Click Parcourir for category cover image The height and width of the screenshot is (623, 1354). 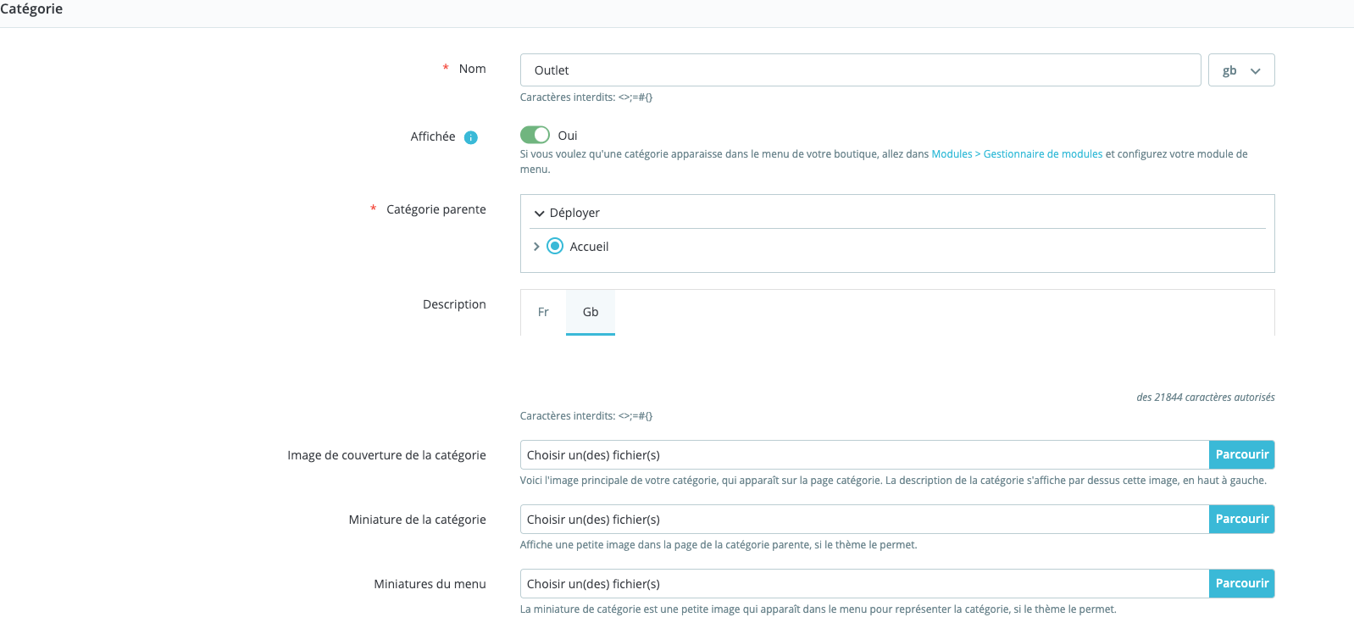coord(1242,454)
